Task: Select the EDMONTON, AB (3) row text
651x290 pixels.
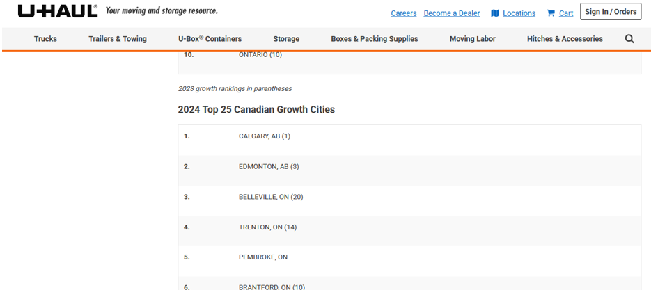Action: pos(269,166)
